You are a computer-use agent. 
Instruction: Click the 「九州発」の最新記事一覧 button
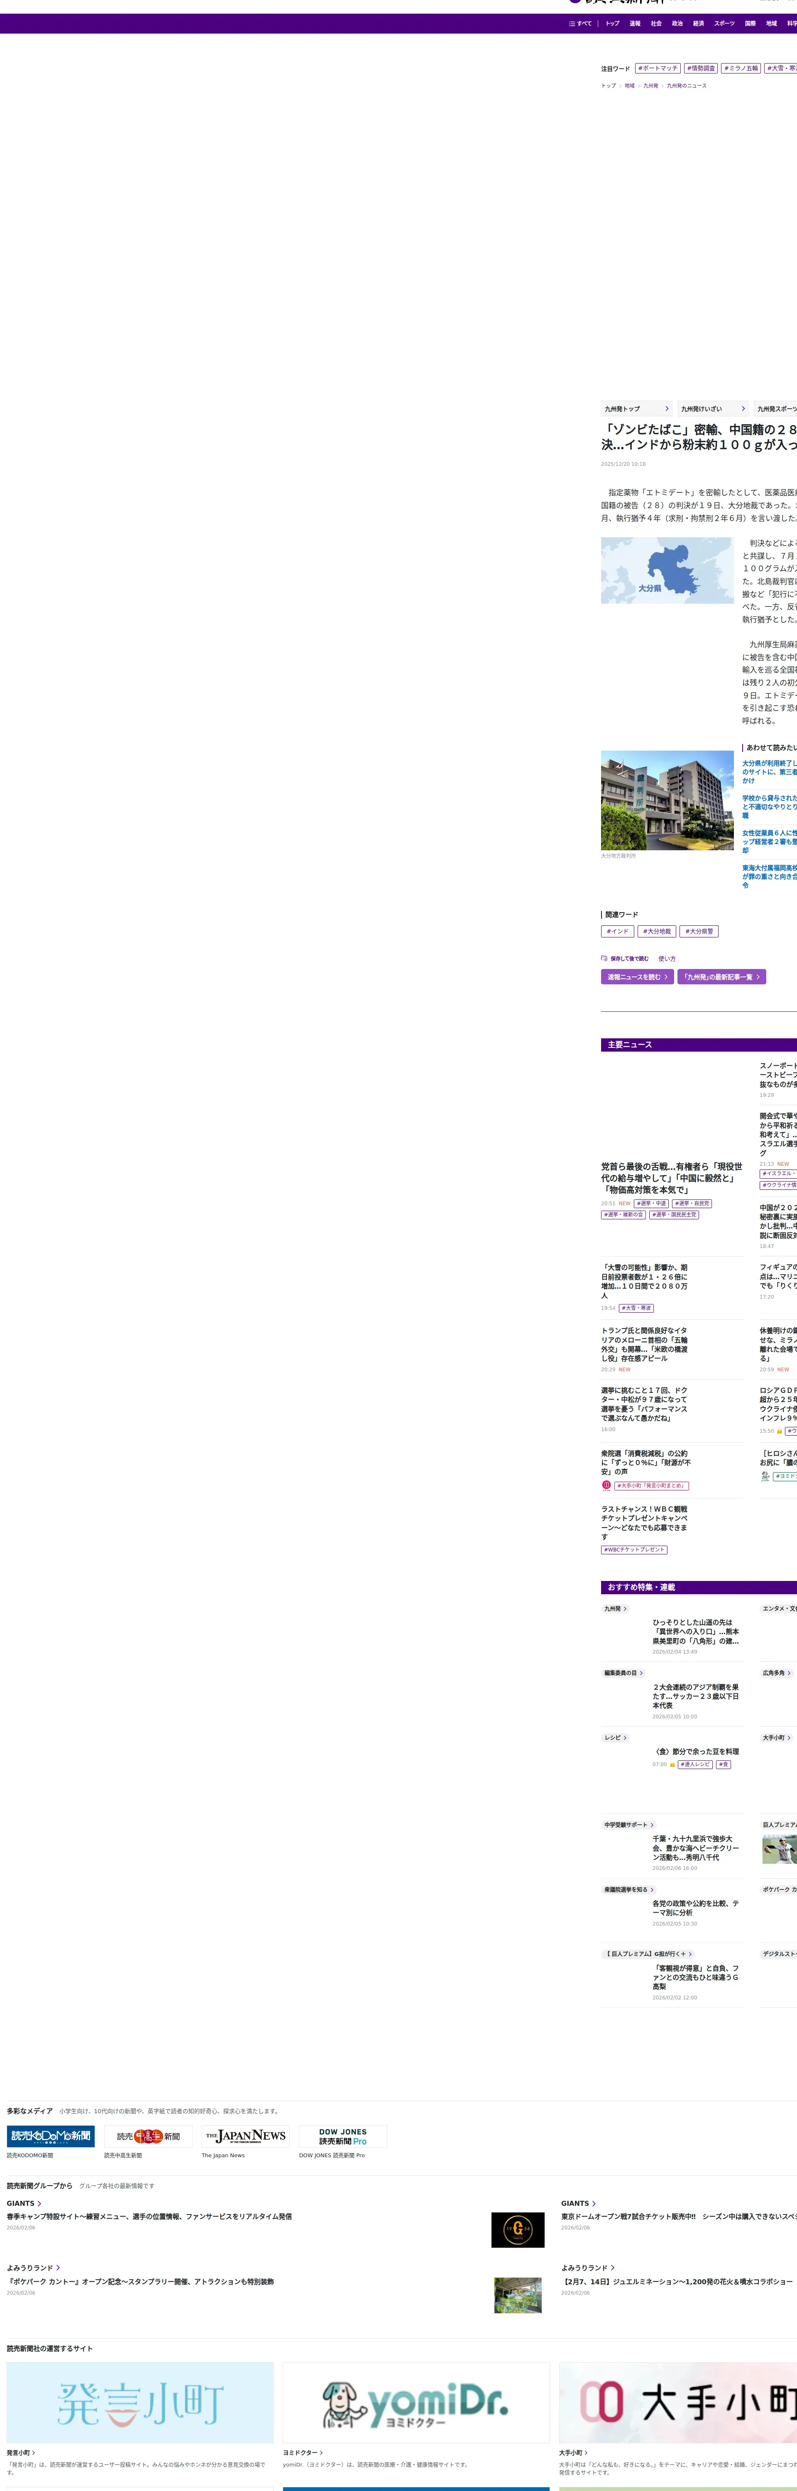721,976
